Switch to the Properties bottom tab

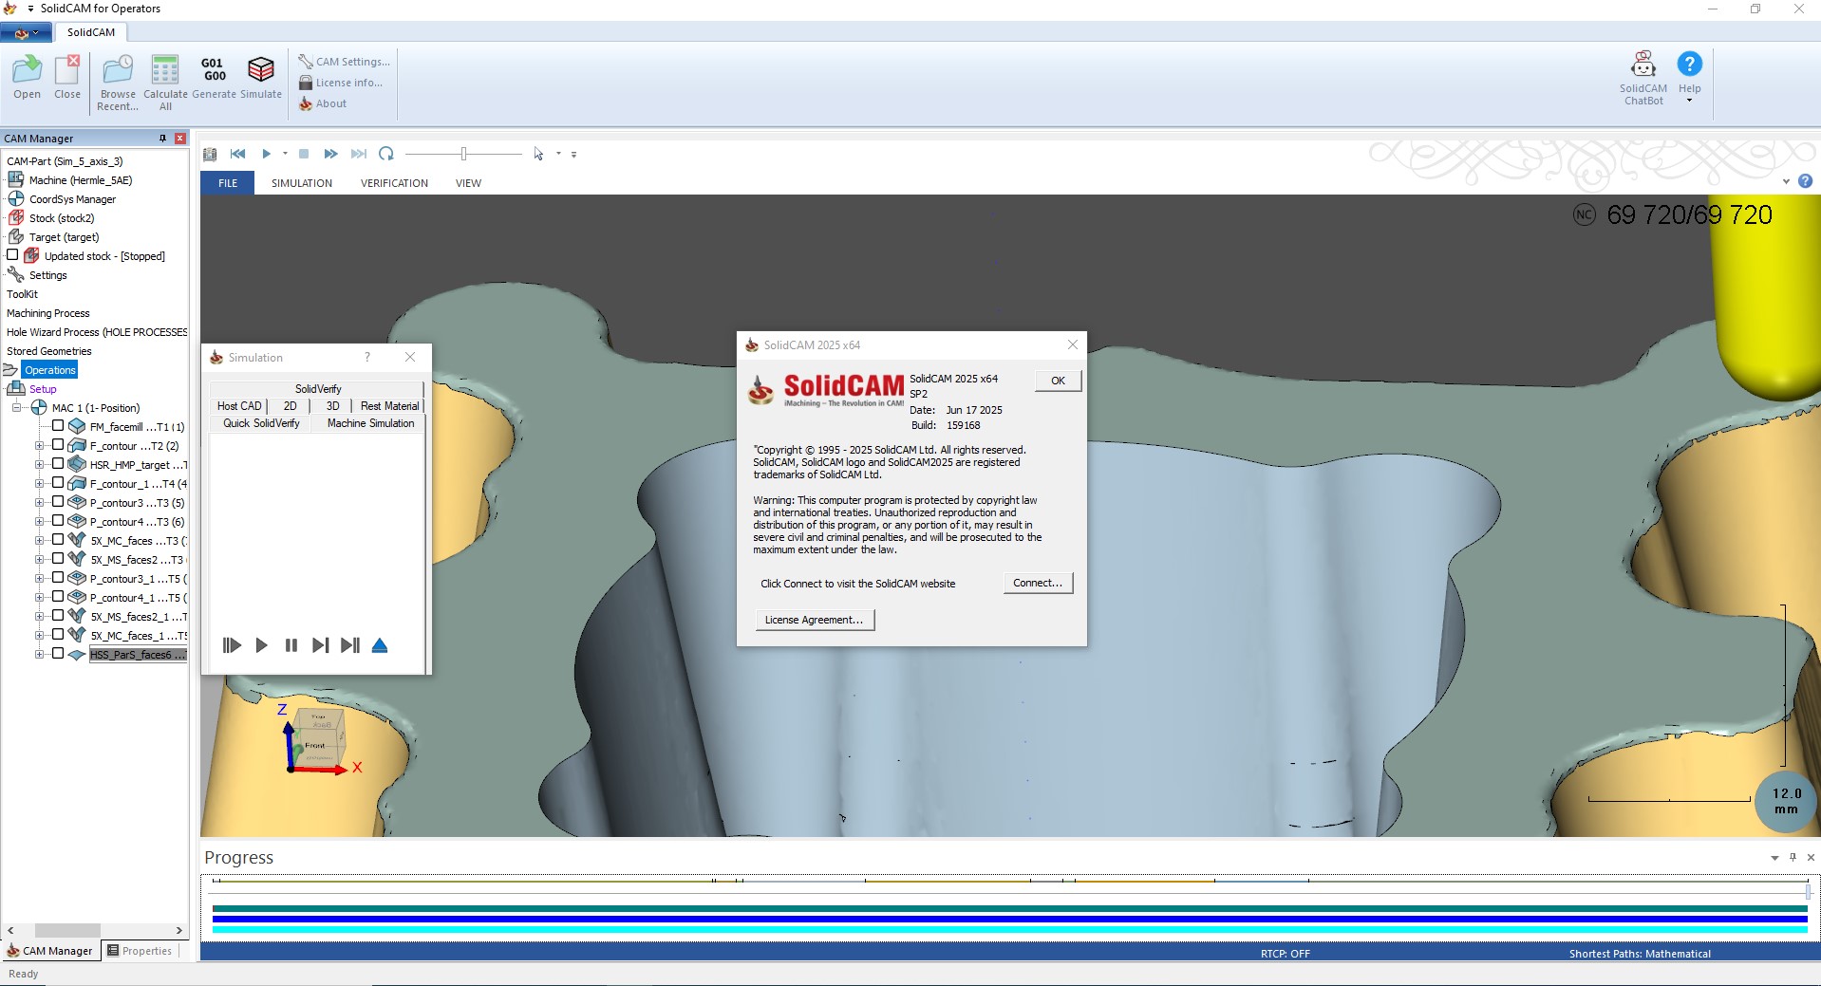[140, 951]
